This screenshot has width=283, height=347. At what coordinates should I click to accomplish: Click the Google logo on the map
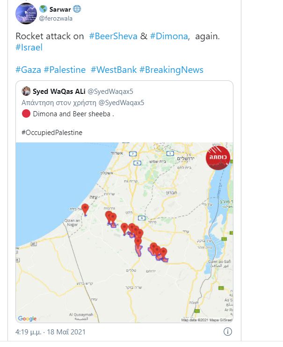[27, 319]
